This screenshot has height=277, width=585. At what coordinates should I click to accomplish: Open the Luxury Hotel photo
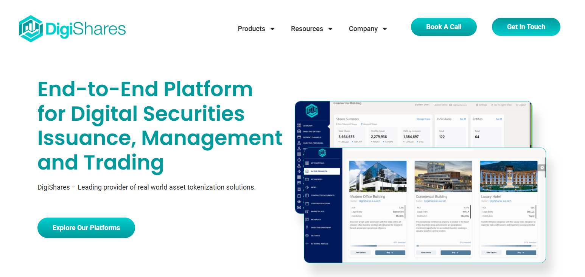coord(509,176)
